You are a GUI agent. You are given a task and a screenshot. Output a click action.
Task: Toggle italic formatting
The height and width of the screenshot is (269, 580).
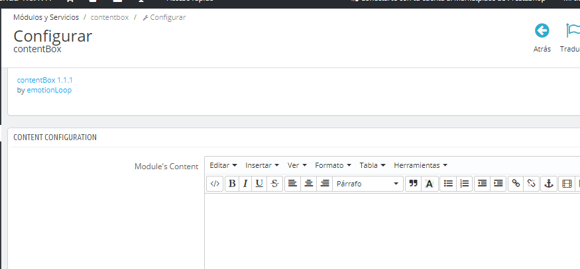(x=245, y=184)
